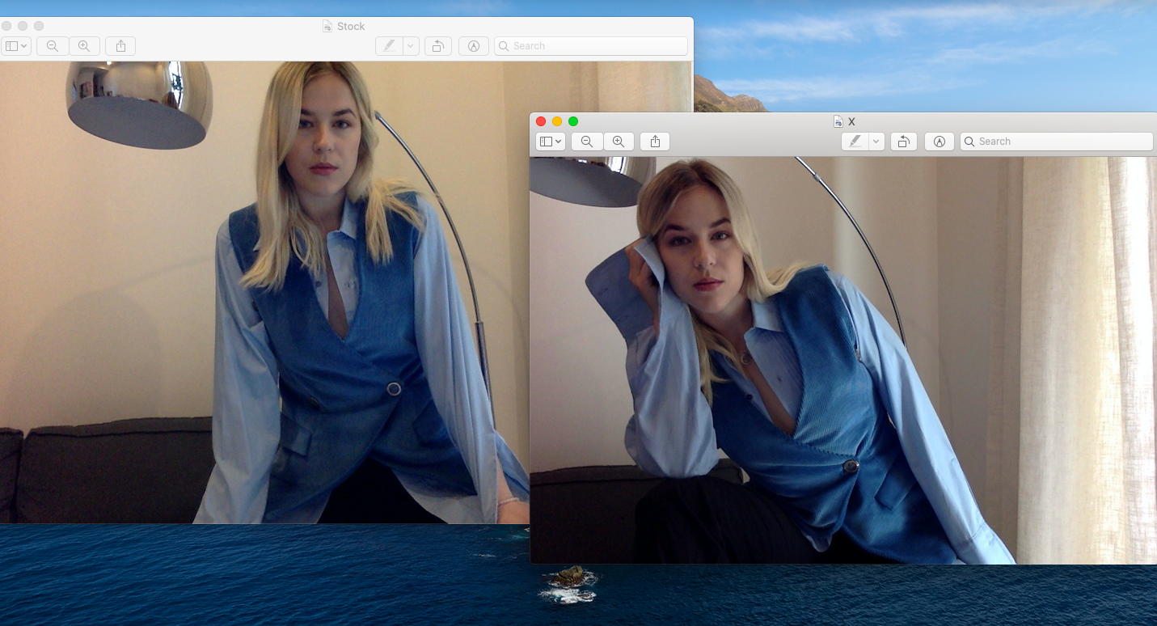Click the Search field in Stock window
The image size is (1157, 626).
click(x=591, y=46)
